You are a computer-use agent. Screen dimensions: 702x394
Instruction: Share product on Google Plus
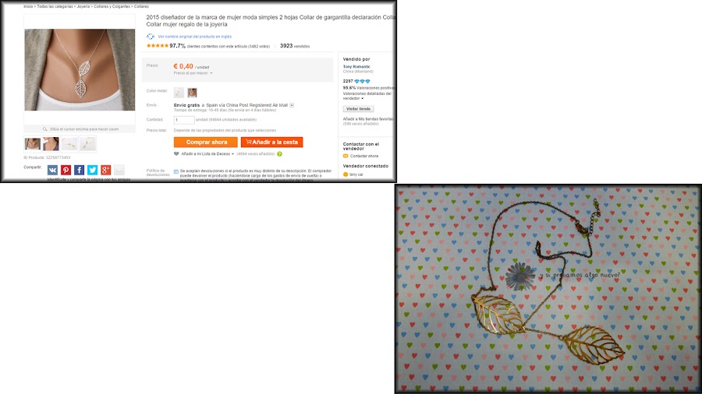105,170
